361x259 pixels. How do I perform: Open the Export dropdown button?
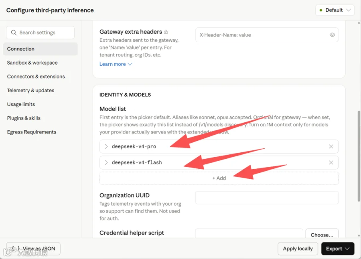[337, 249]
